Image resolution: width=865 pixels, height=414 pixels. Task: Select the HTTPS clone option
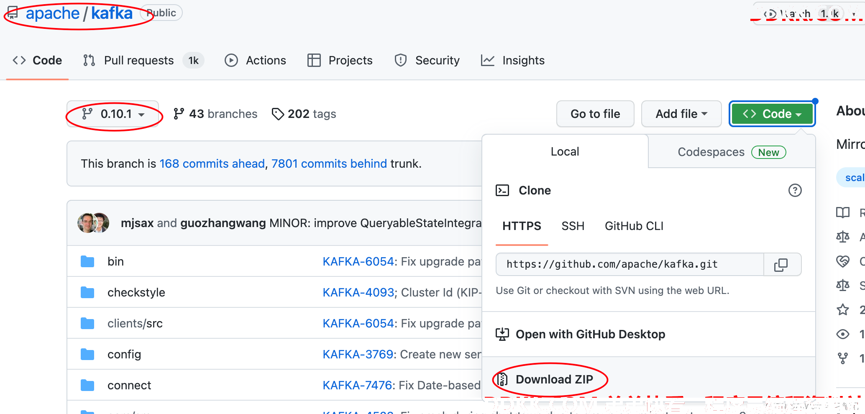tap(522, 226)
